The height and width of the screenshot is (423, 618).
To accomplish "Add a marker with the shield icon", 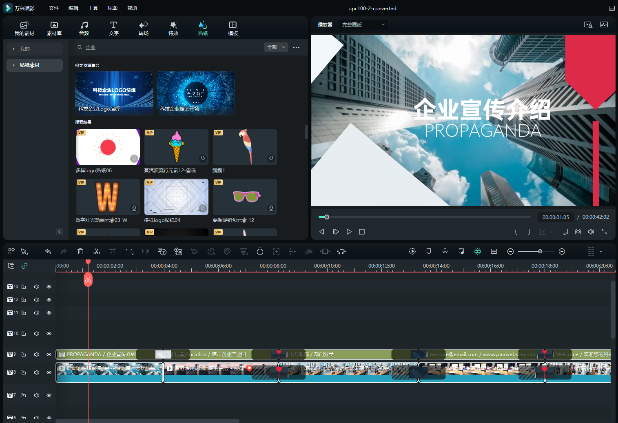I will point(429,252).
